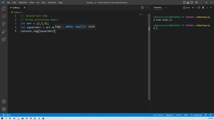This screenshot has width=214, height=120.
Task: Change file encoding UTF-8
Action: [x=179, y=115]
